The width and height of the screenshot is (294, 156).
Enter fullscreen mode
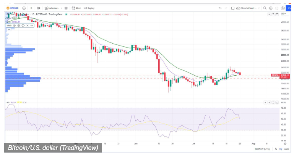[277, 8]
